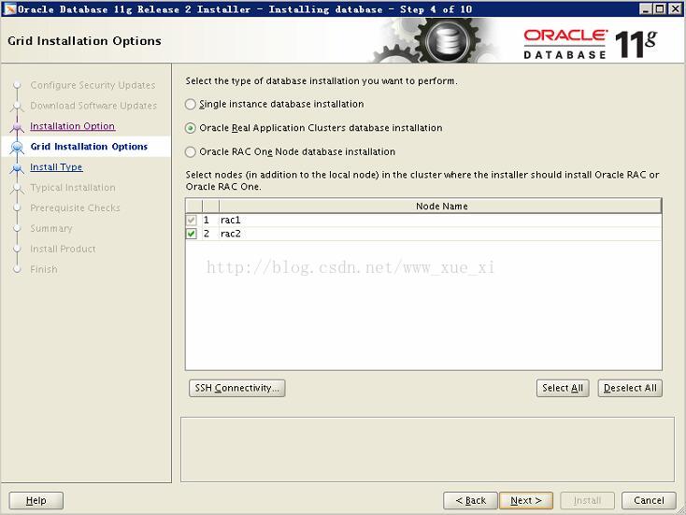Click the installer icon in the title bar
686x515 pixels.
pyautogui.click(x=9, y=8)
